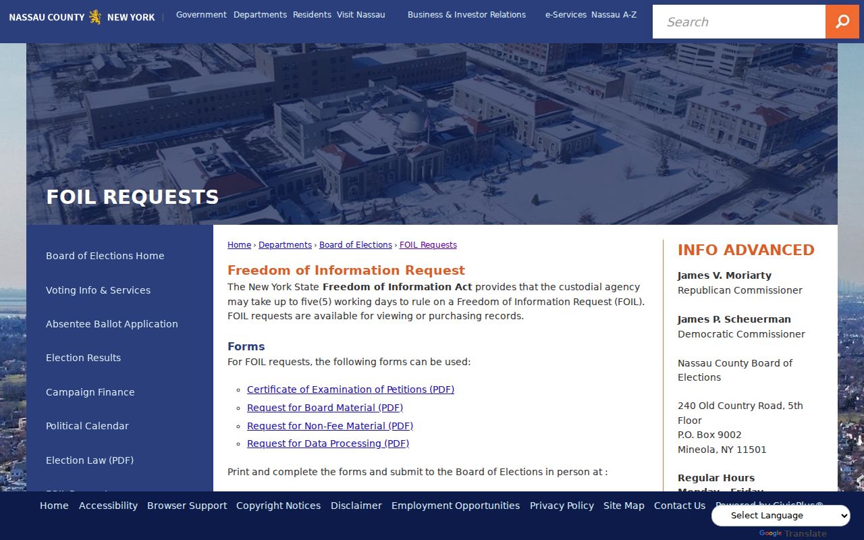This screenshot has width=864, height=540.
Task: Click the INFO ADVANCED heading
Action: point(746,250)
